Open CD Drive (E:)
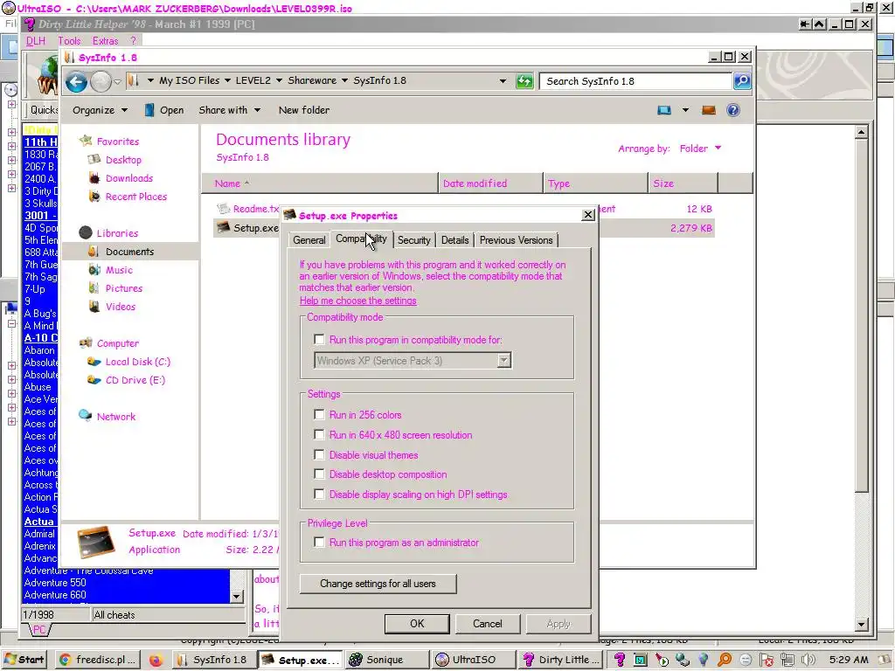The height and width of the screenshot is (671, 895). pos(135,380)
